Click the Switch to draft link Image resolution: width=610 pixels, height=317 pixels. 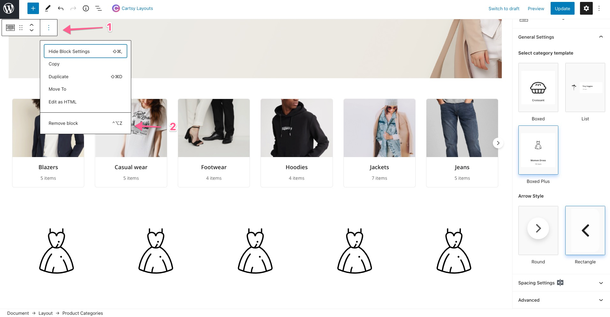pyautogui.click(x=504, y=9)
